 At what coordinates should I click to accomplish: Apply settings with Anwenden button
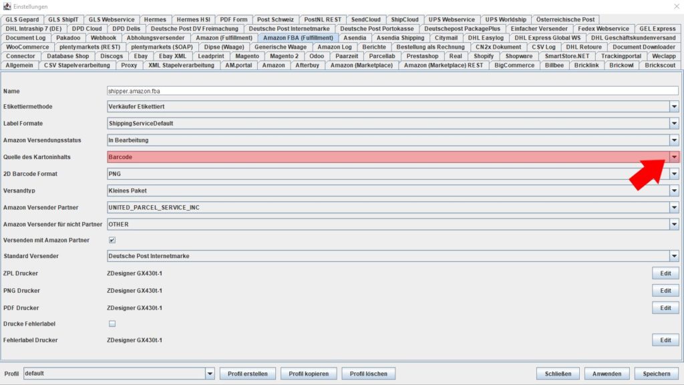pyautogui.click(x=607, y=374)
